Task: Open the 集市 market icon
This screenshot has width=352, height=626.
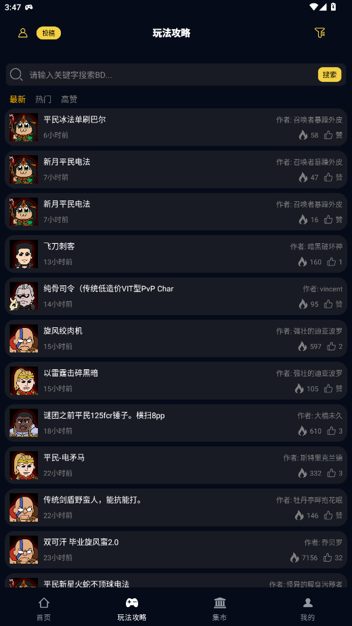Action: (x=219, y=602)
